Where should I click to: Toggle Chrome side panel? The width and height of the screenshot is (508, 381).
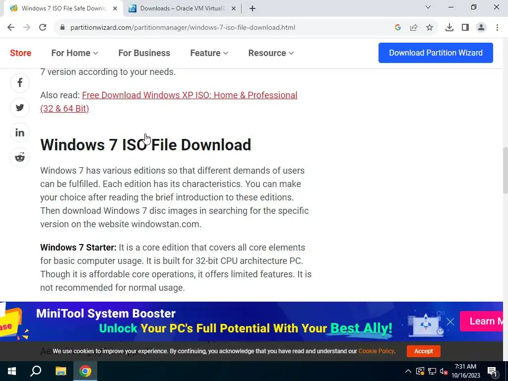pos(465,27)
